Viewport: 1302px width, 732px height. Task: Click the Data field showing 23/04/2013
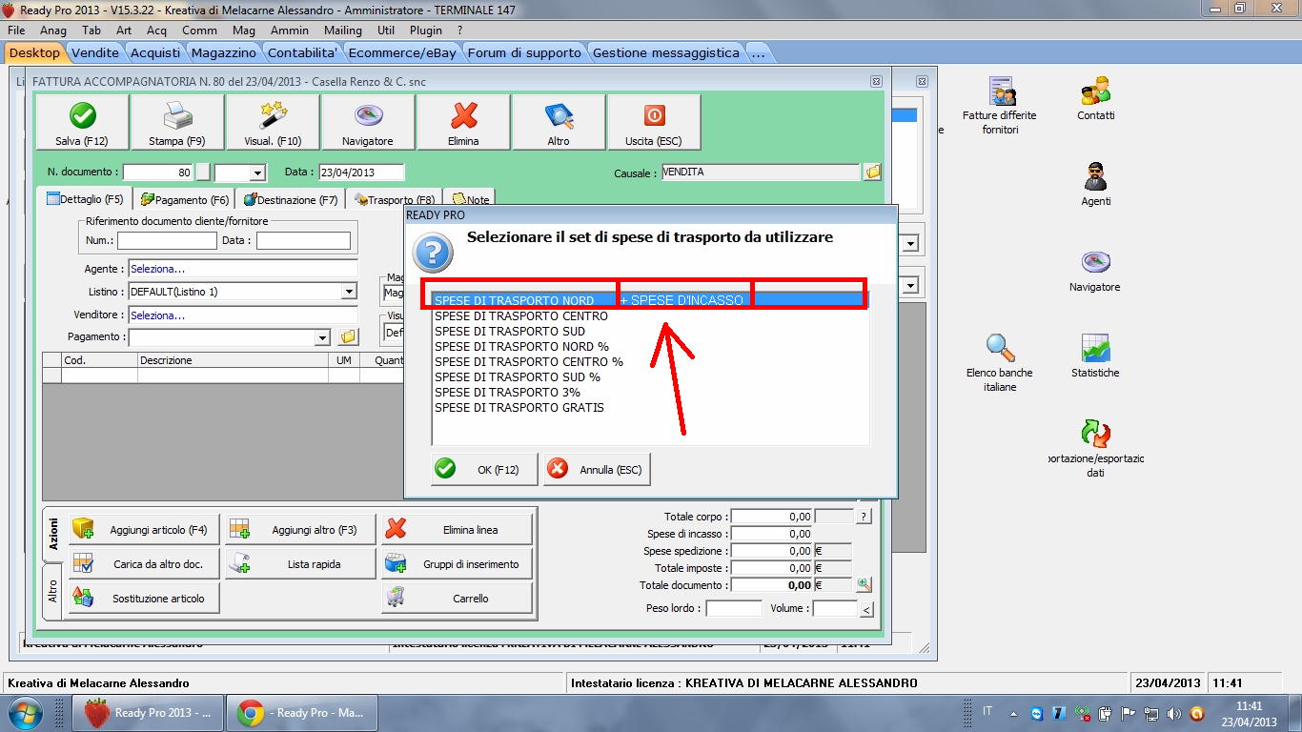point(361,173)
